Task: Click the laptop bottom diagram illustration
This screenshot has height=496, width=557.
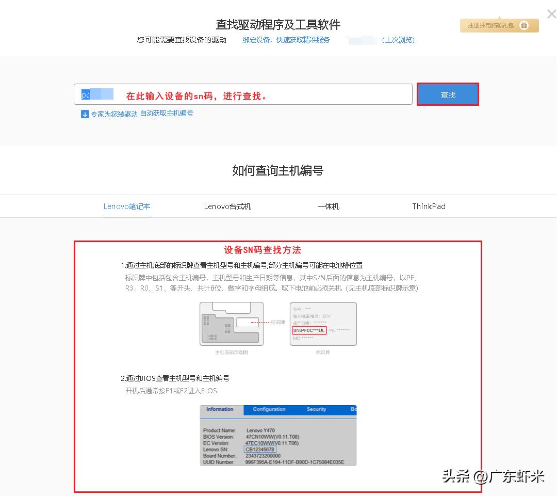Action: tap(232, 324)
